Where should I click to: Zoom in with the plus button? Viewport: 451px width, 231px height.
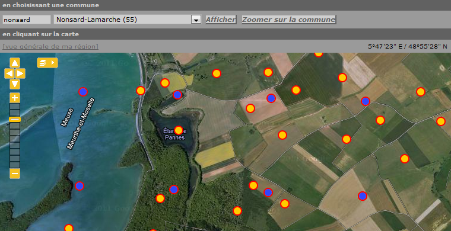[15, 98]
